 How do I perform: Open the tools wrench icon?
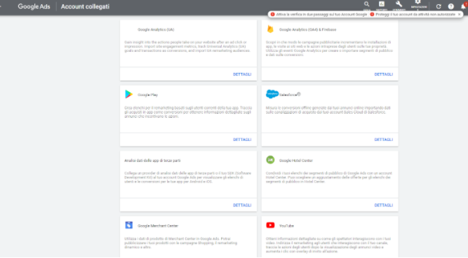coord(399,4)
